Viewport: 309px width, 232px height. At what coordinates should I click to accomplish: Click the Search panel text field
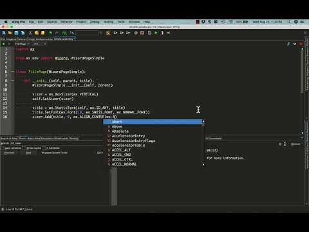tap(56, 143)
